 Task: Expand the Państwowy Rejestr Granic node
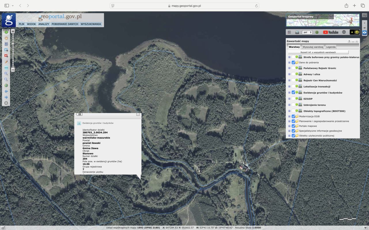(x=289, y=68)
